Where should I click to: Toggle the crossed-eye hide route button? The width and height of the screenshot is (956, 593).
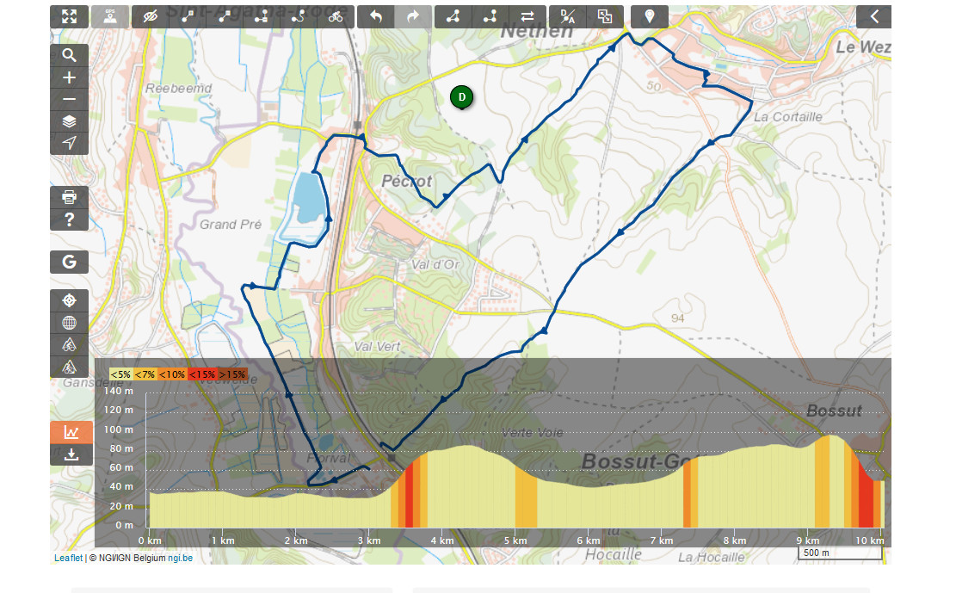(150, 16)
